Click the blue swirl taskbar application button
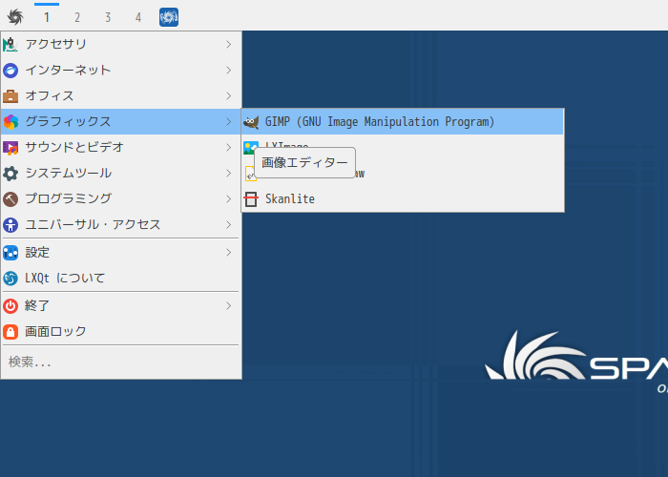Viewport: 668px width, 477px height. [169, 17]
